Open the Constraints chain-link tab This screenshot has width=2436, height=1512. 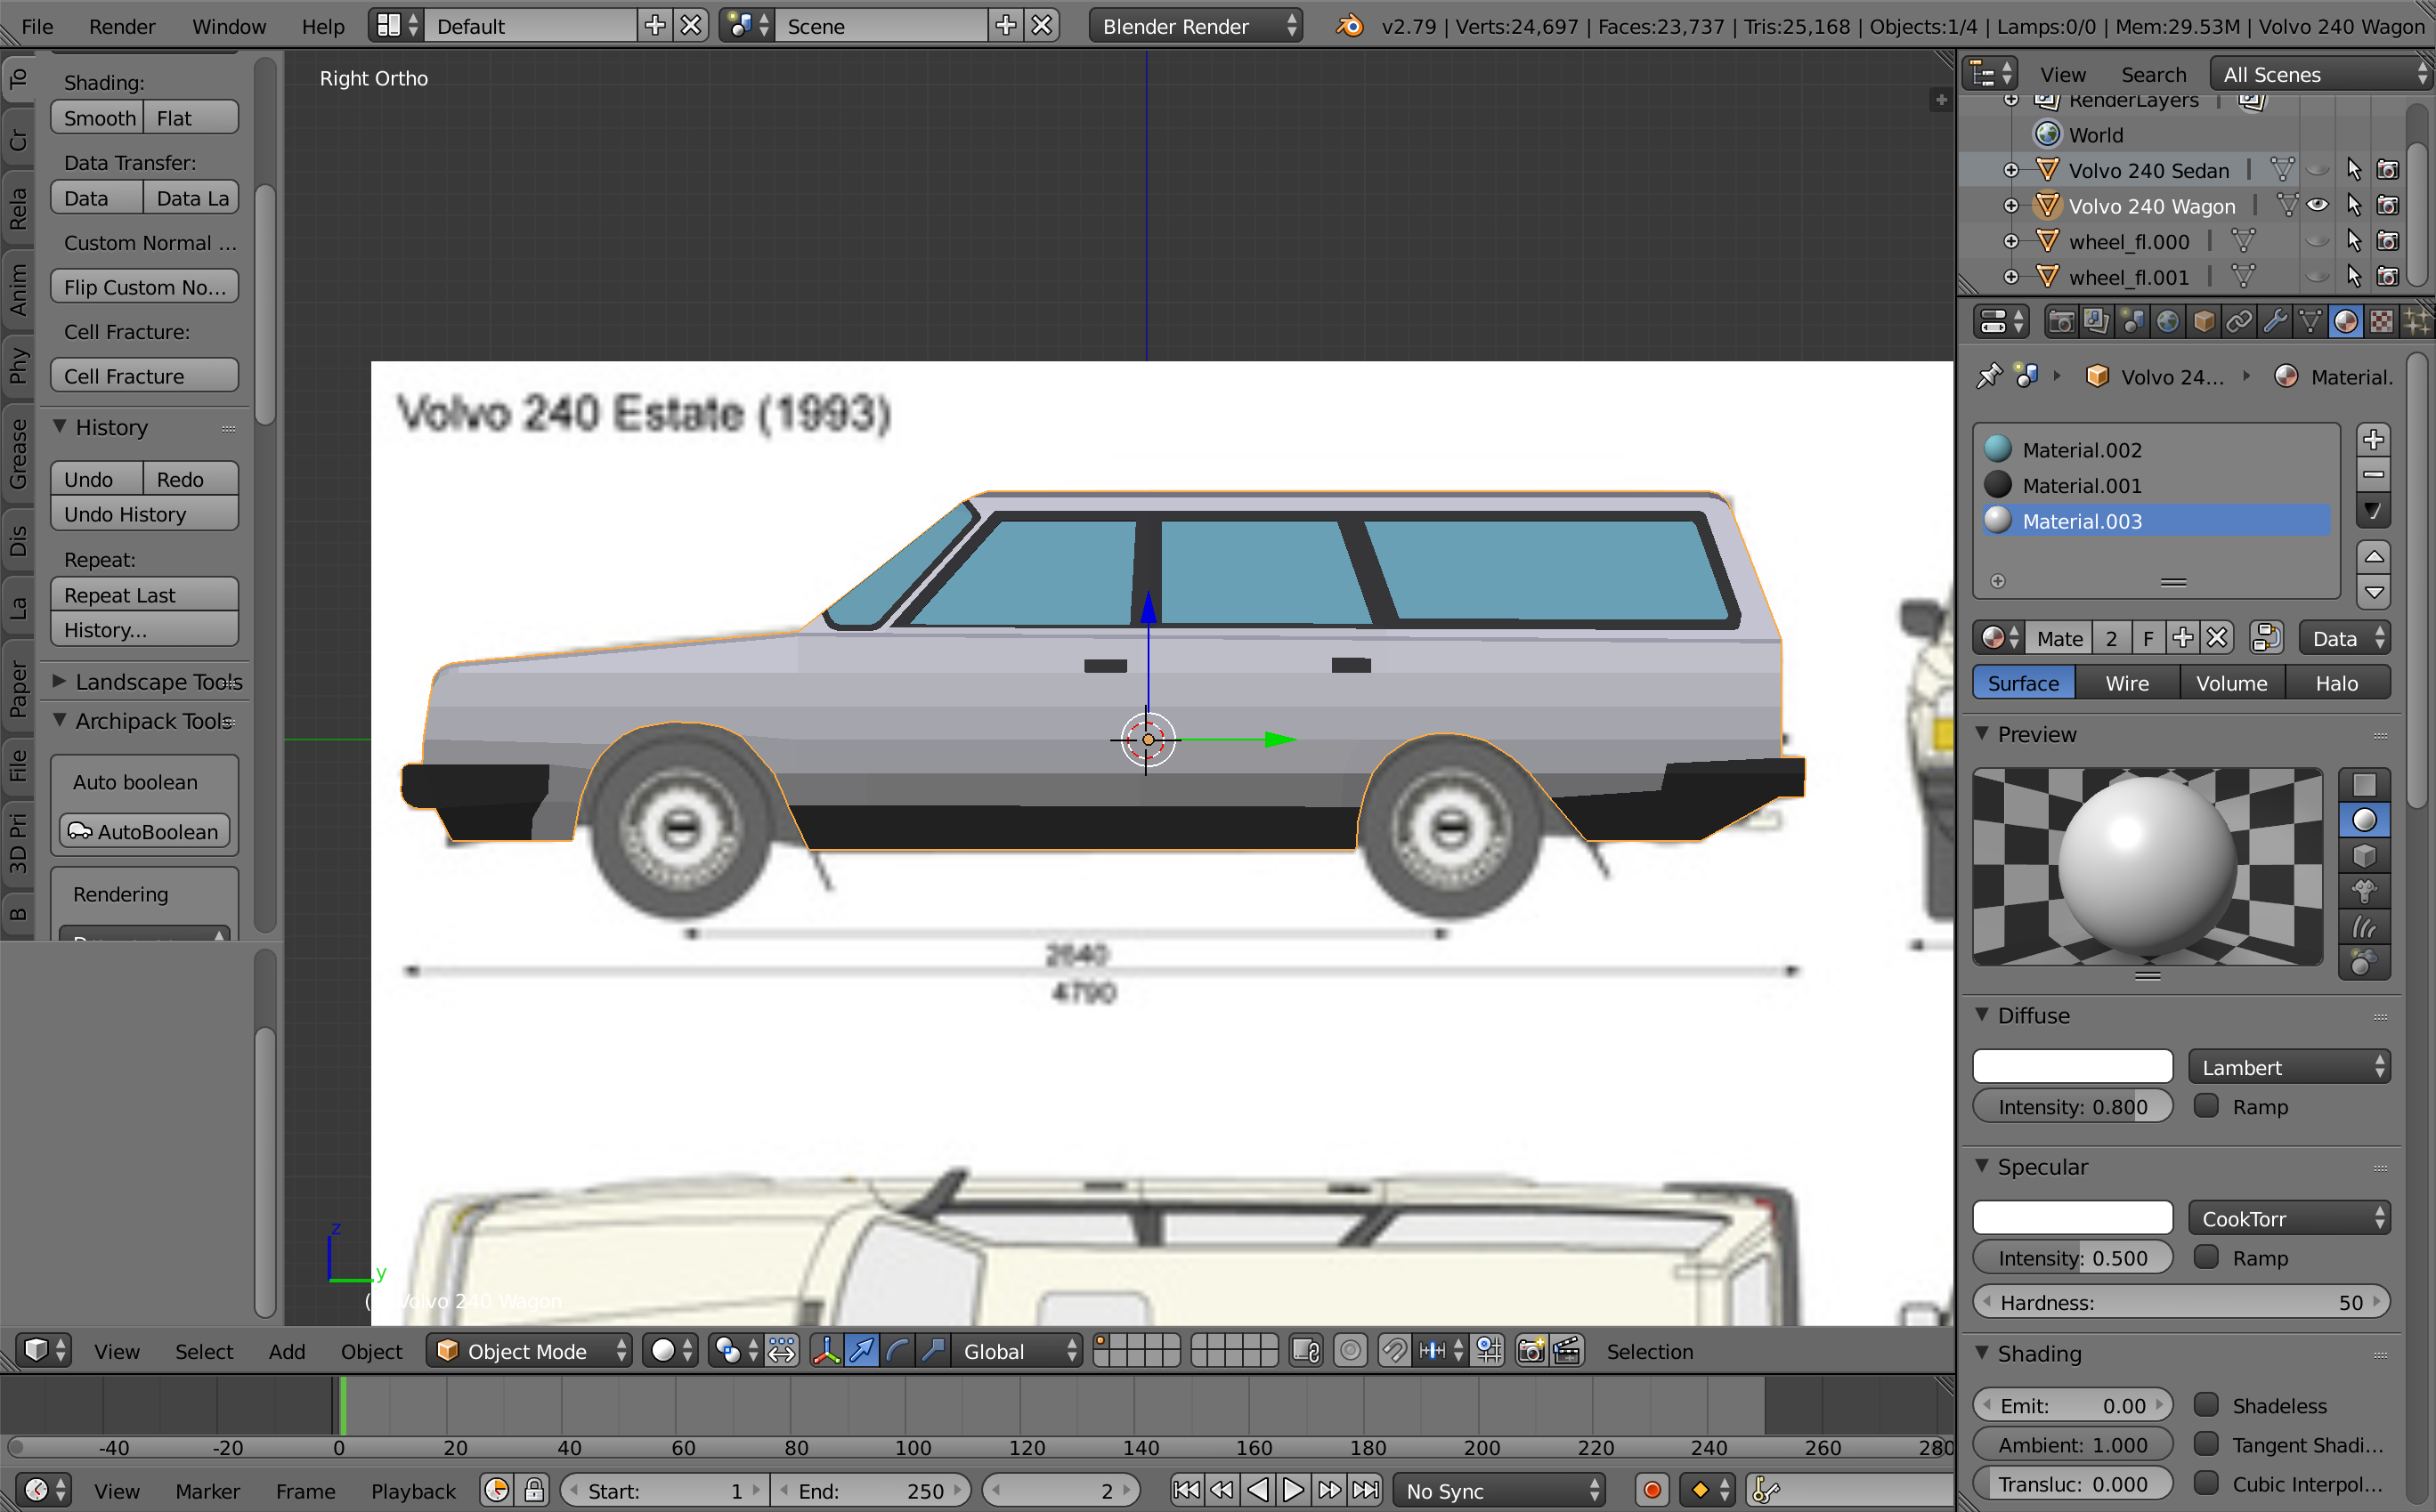tap(2239, 321)
